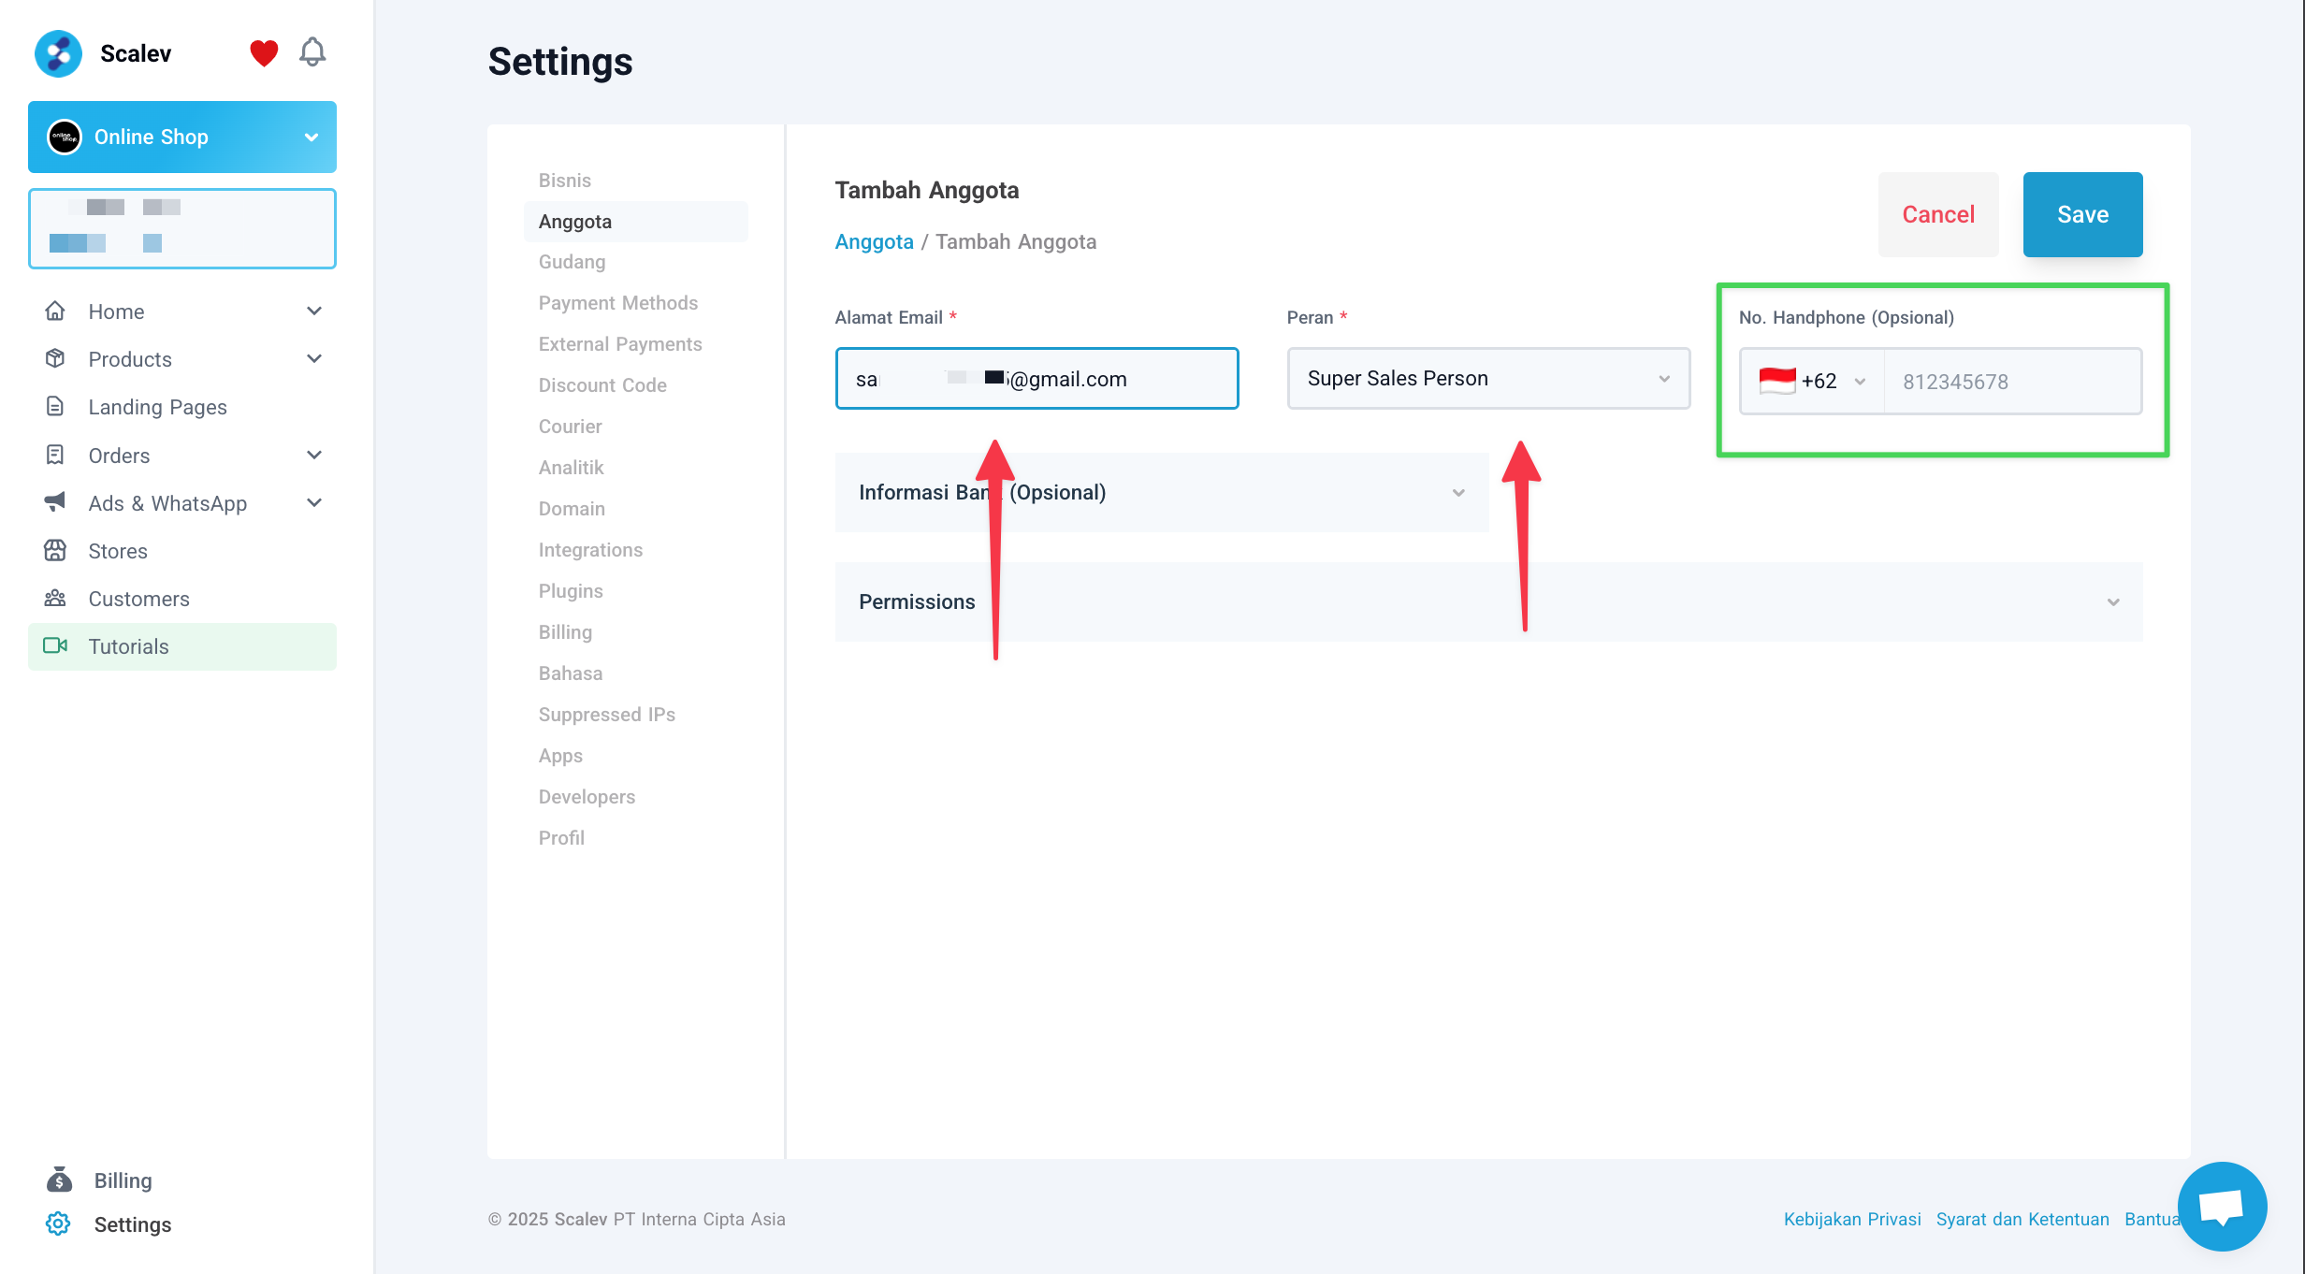Expand the Permissions section

pos(1488,601)
